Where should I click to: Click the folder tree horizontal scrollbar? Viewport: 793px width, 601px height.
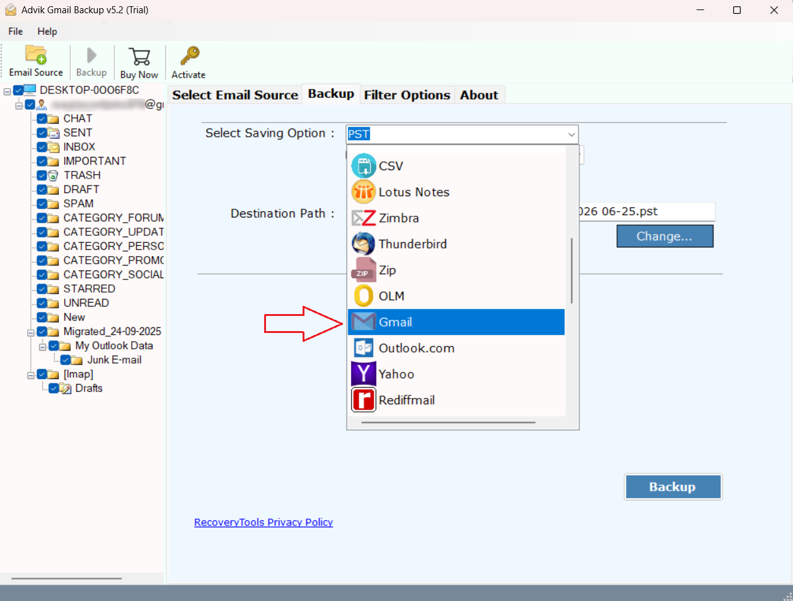[x=66, y=578]
